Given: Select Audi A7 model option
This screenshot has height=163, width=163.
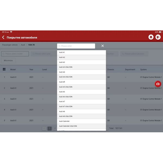Looking at the screenshot, I should point(81,102).
